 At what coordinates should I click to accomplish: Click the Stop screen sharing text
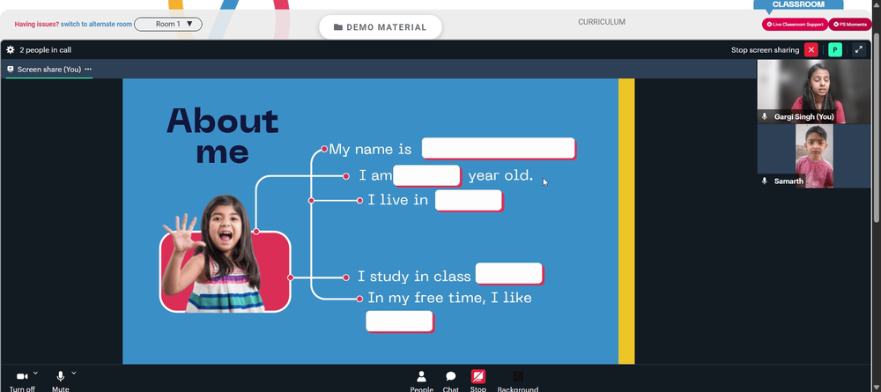click(x=765, y=50)
